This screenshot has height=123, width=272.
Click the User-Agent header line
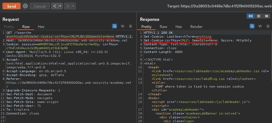57,54
